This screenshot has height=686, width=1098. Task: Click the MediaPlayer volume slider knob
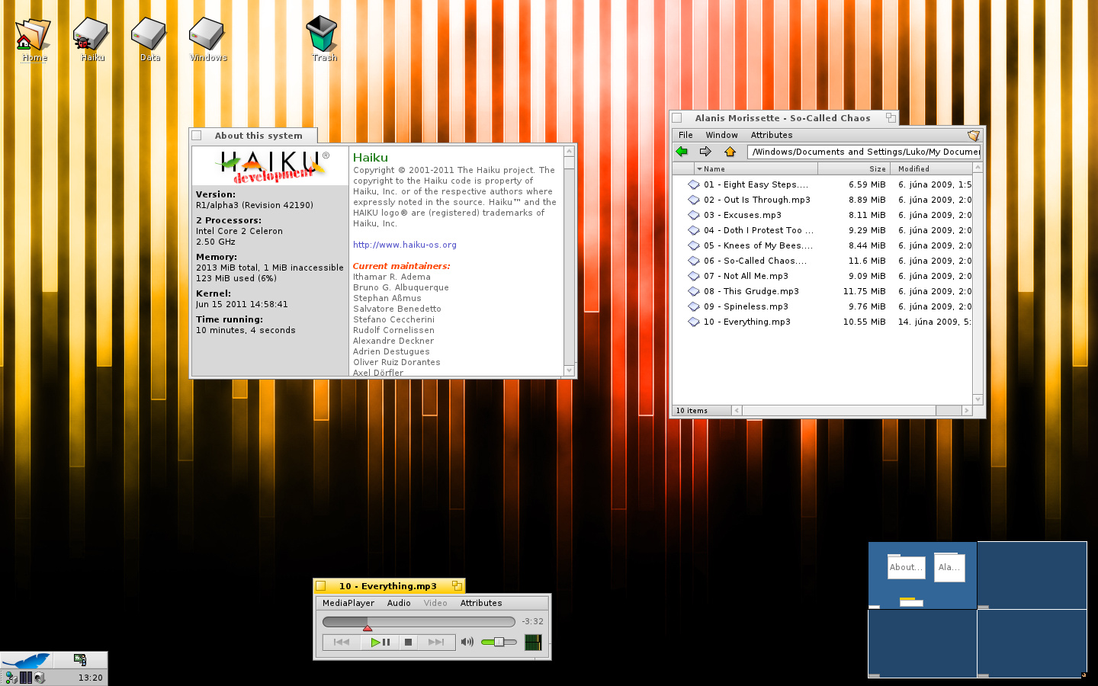pyautogui.click(x=499, y=642)
